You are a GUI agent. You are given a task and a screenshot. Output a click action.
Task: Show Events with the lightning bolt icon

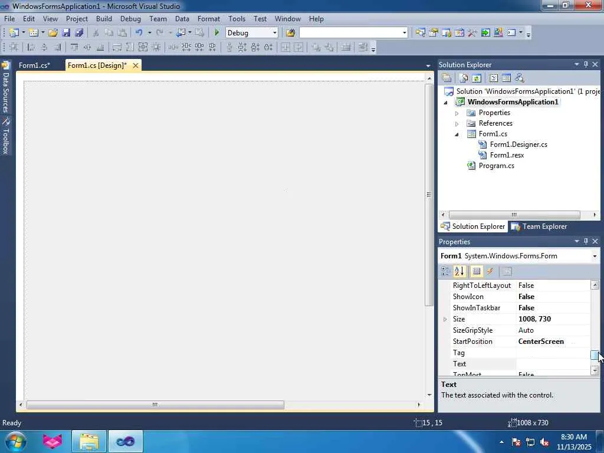(490, 271)
